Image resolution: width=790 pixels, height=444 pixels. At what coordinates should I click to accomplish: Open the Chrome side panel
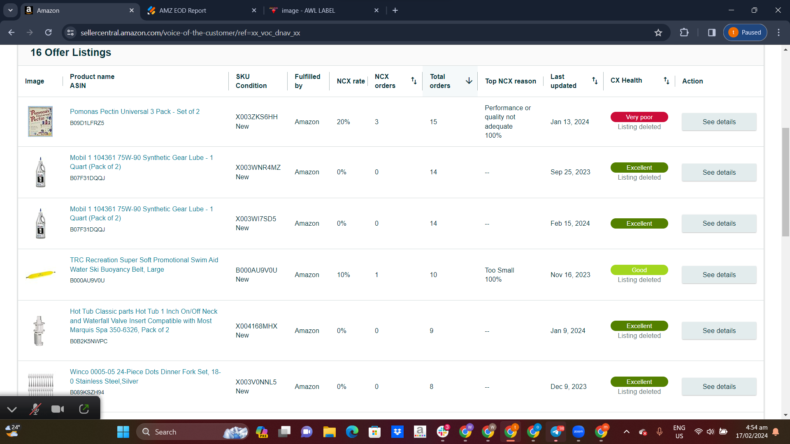pos(712,32)
